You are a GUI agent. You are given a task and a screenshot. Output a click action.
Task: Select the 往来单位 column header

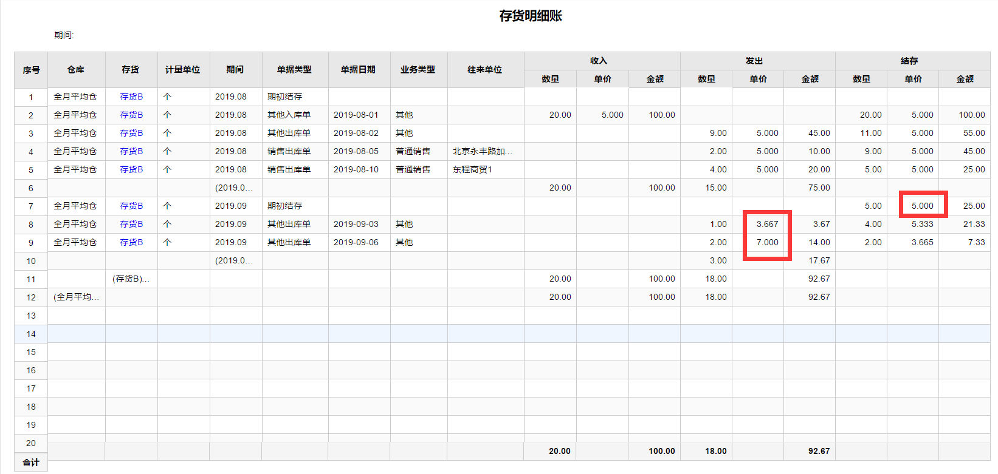[x=485, y=70]
